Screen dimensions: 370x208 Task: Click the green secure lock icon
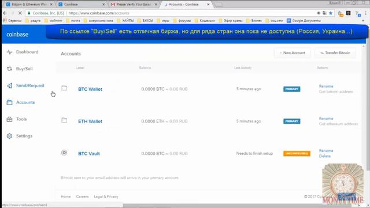click(29, 13)
